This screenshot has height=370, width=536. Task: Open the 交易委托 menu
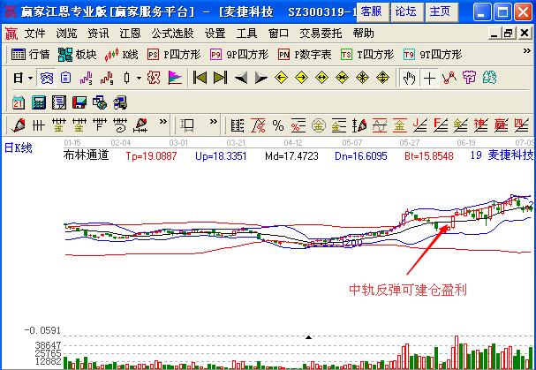pos(321,33)
